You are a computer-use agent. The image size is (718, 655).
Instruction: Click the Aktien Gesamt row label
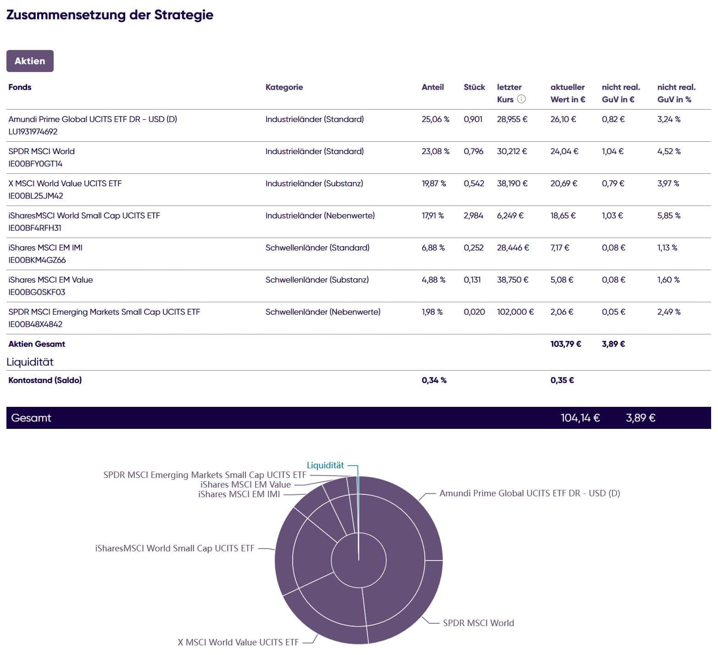click(37, 344)
